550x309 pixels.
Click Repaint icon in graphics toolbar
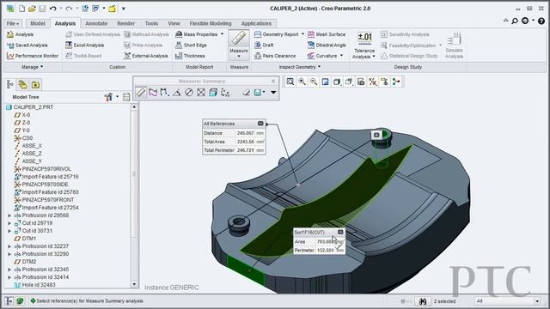pyautogui.click(x=325, y=82)
